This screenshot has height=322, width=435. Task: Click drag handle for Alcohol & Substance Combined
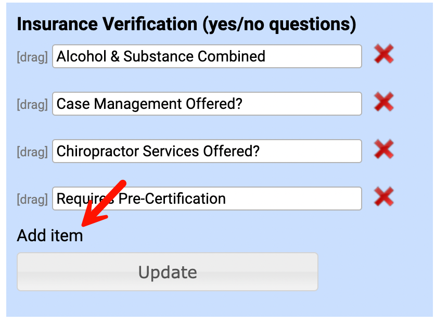pyautogui.click(x=32, y=57)
